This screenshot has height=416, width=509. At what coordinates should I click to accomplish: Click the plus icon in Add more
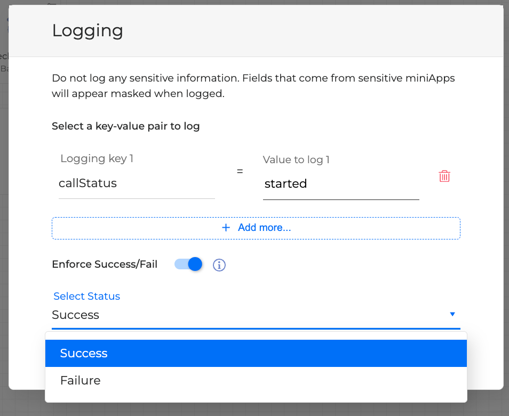pos(226,228)
